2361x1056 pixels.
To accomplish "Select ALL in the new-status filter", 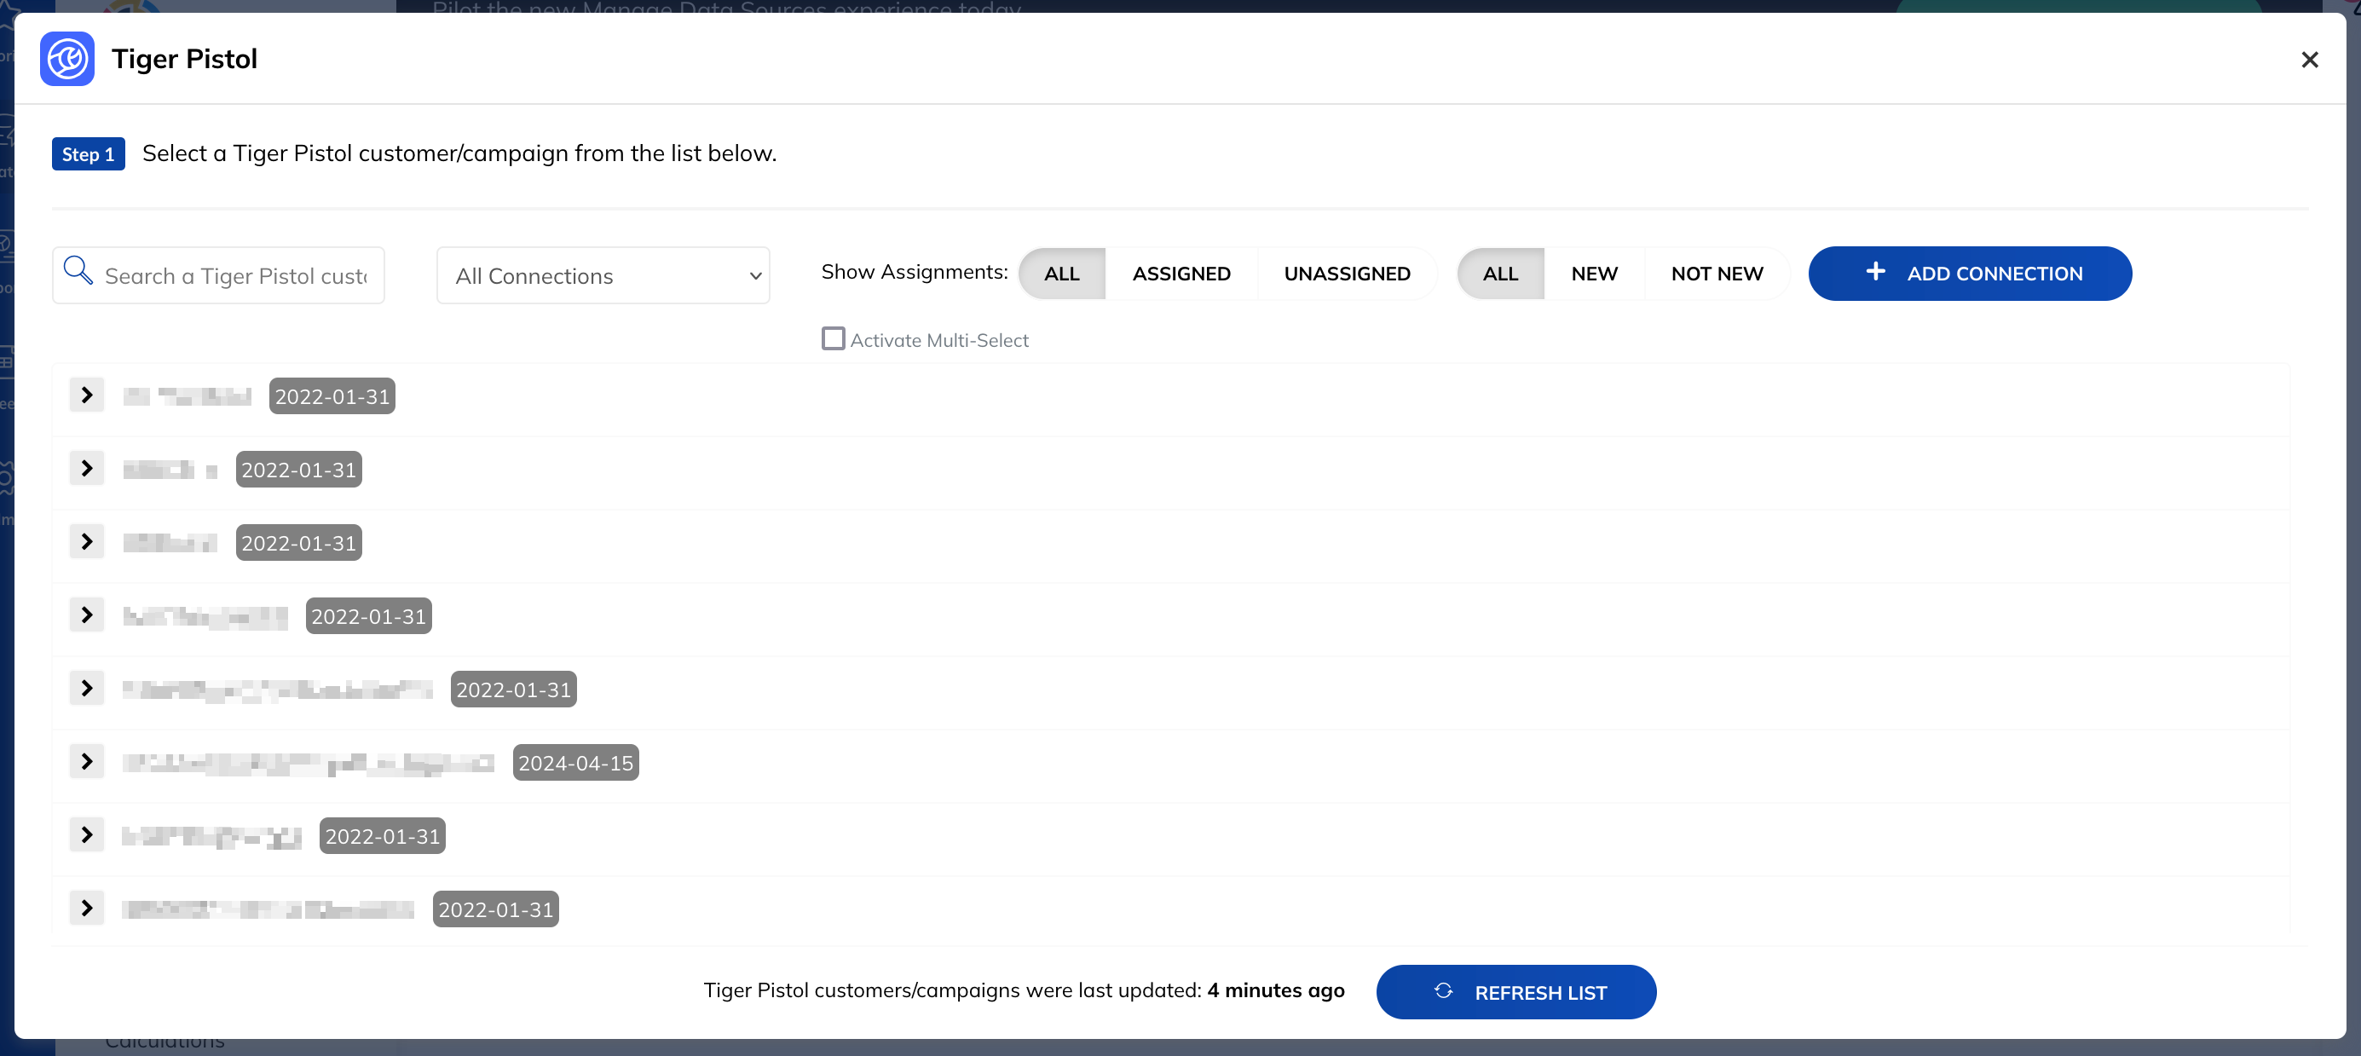I will tap(1500, 274).
